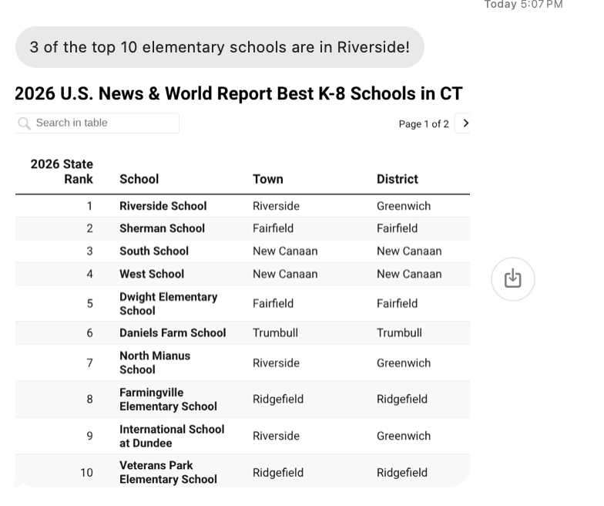Select the Page 1 of 2 indicator
Image resolution: width=604 pixels, height=506 pixels.
[x=424, y=124]
